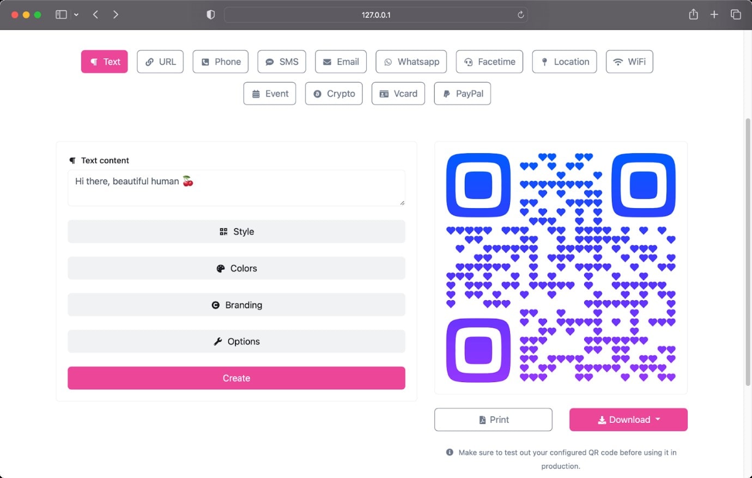The height and width of the screenshot is (478, 752).
Task: Select the WiFi signal icon
Action: (617, 62)
